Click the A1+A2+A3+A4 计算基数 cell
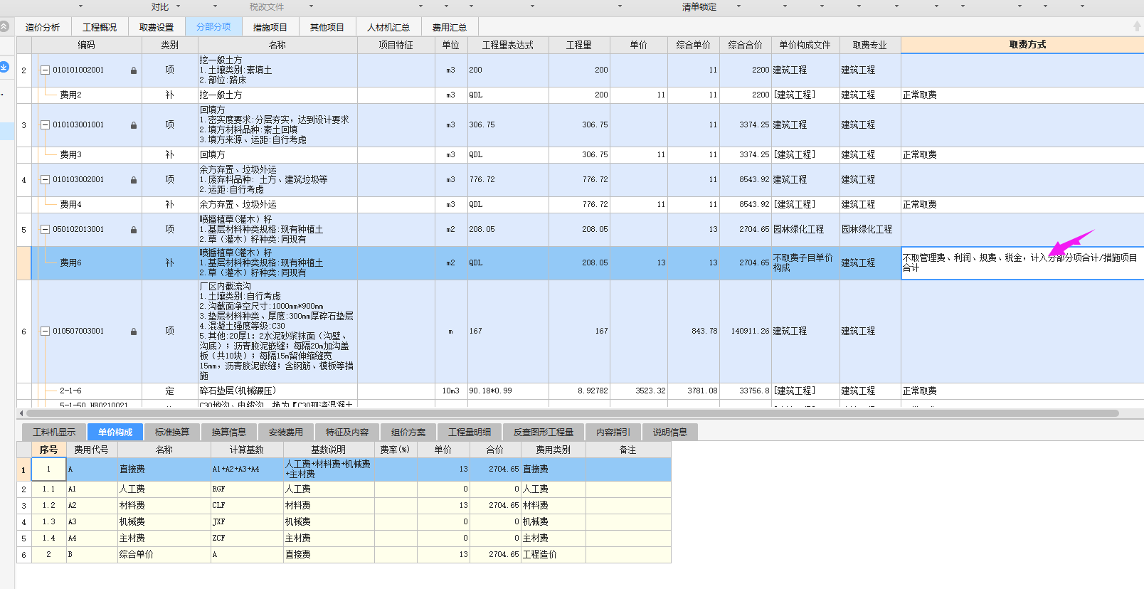Image resolution: width=1144 pixels, height=589 pixels. click(x=247, y=469)
